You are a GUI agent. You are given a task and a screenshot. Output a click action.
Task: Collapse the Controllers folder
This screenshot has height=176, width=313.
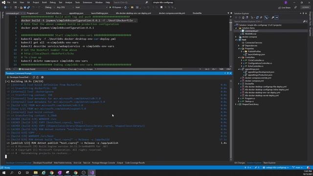239,58
